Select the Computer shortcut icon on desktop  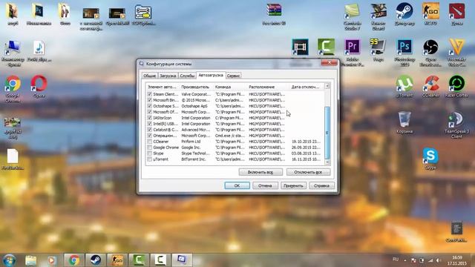tap(13, 47)
